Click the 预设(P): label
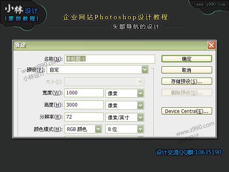This screenshot has height=172, width=229. coord(36,70)
